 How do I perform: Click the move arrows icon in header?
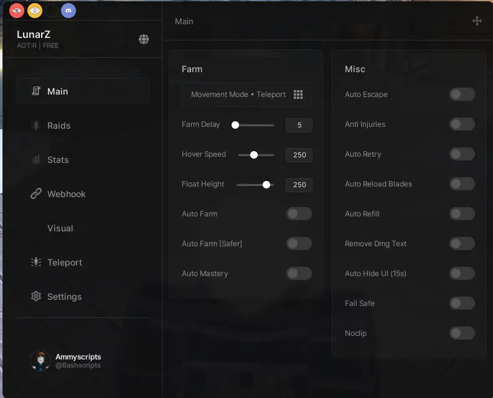[x=477, y=21]
